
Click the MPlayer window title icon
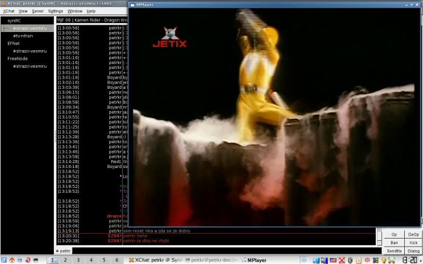132,5
